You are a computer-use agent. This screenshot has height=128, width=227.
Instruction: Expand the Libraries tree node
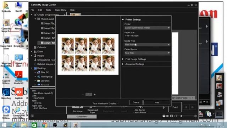35,81
